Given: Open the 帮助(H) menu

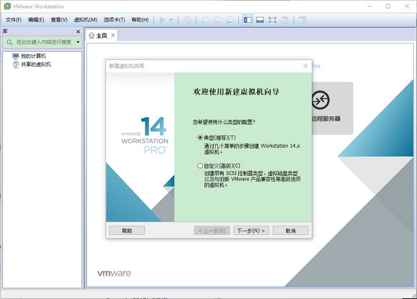Looking at the screenshot, I should coord(140,20).
